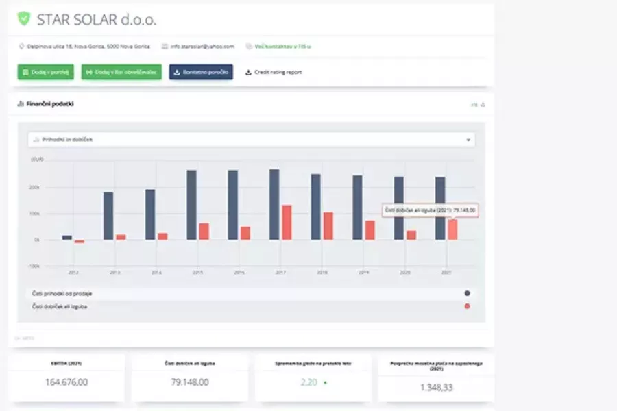Click the red legend color dot
This screenshot has height=411, width=617.
point(467,306)
